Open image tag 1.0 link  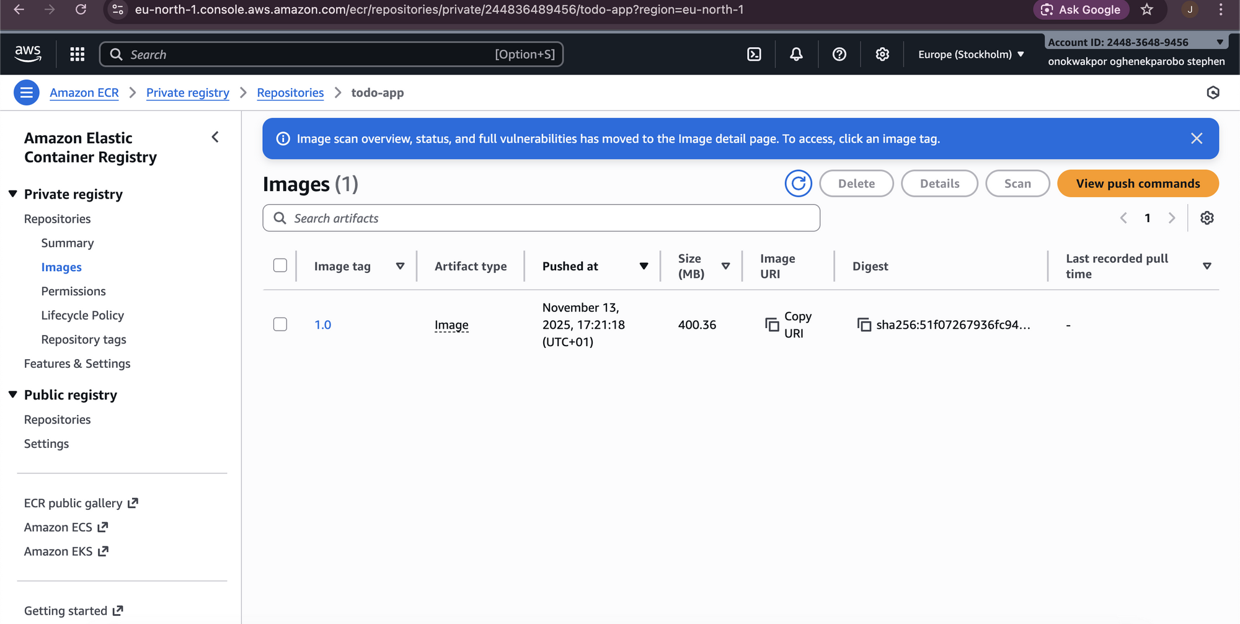(x=322, y=324)
